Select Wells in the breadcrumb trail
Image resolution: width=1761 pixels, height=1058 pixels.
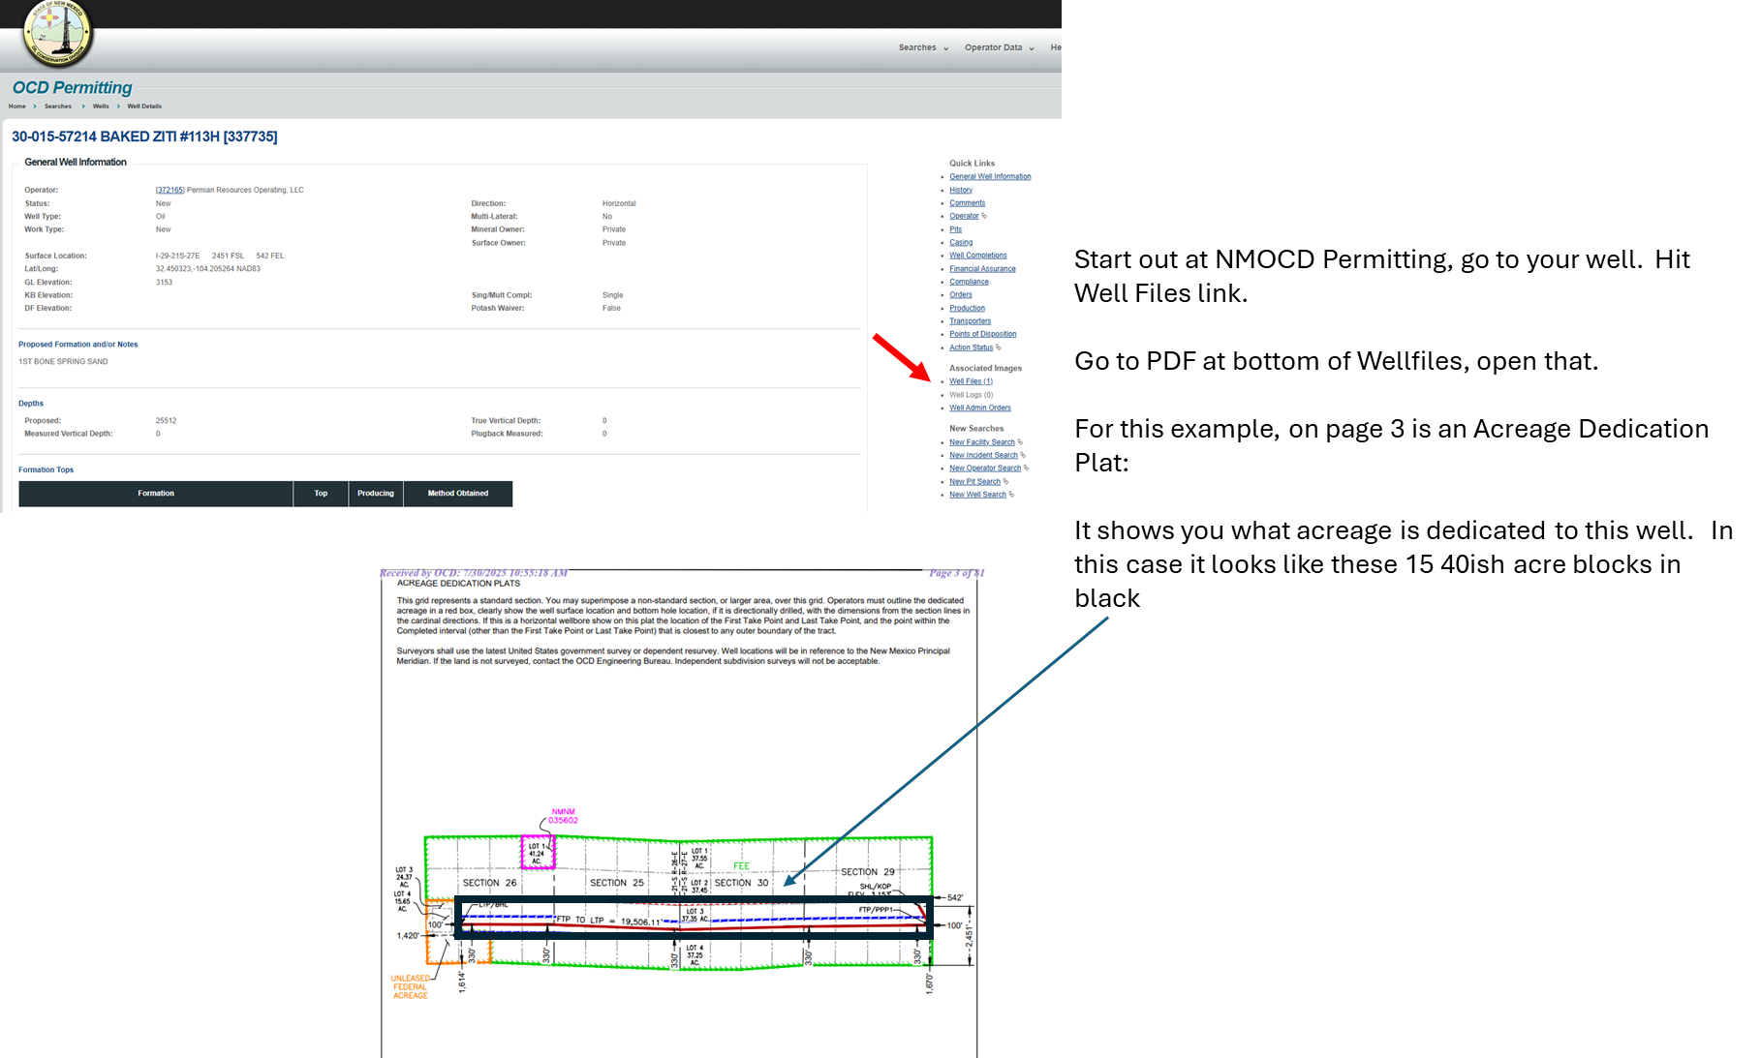pos(101,106)
